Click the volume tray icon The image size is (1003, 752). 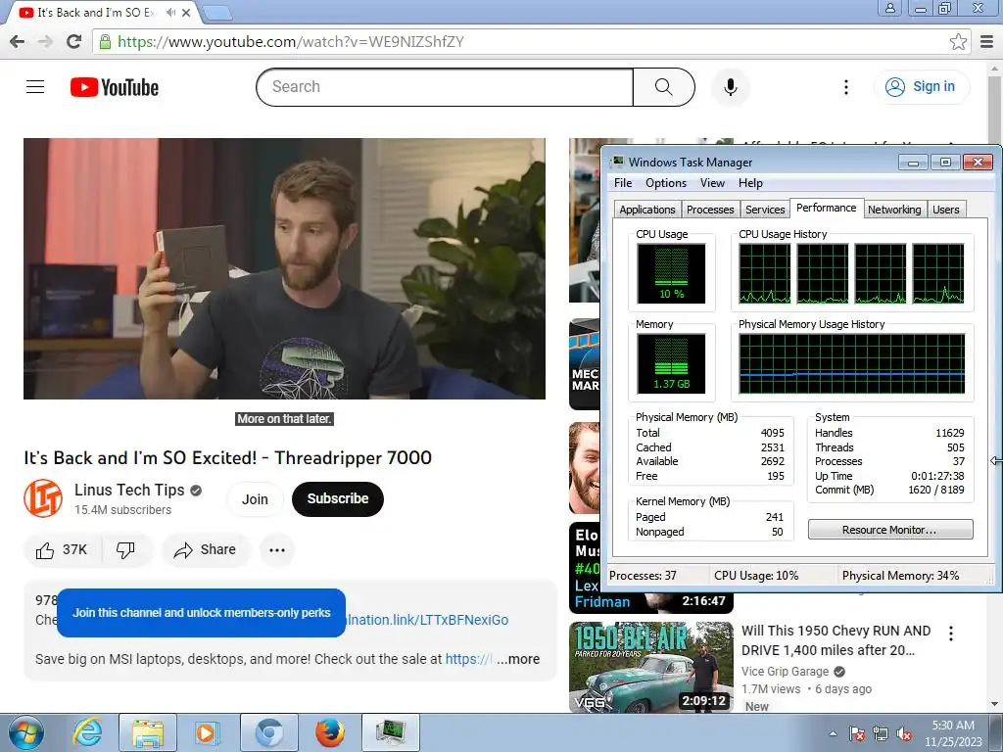(904, 733)
